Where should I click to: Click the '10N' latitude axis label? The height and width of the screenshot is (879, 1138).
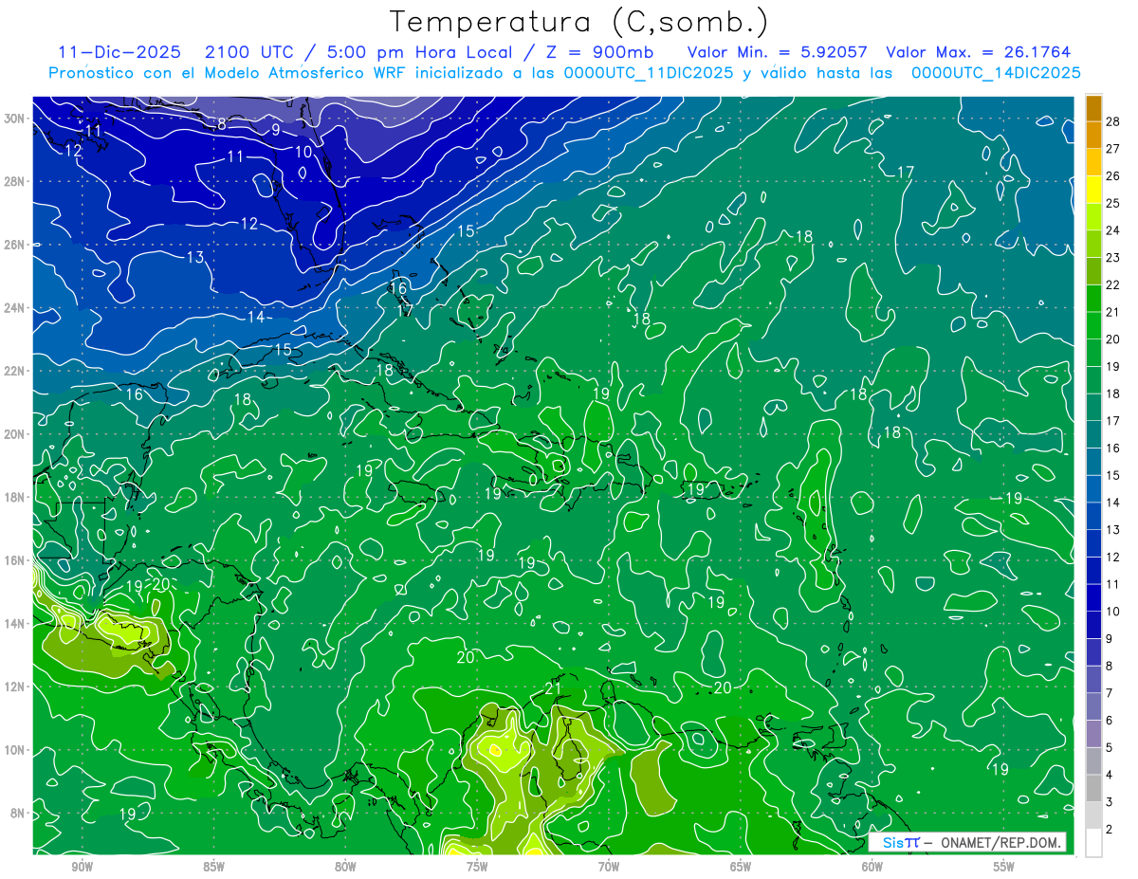point(16,749)
